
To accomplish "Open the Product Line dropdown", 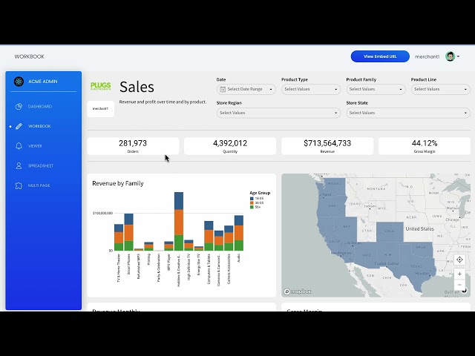I will click(x=440, y=89).
